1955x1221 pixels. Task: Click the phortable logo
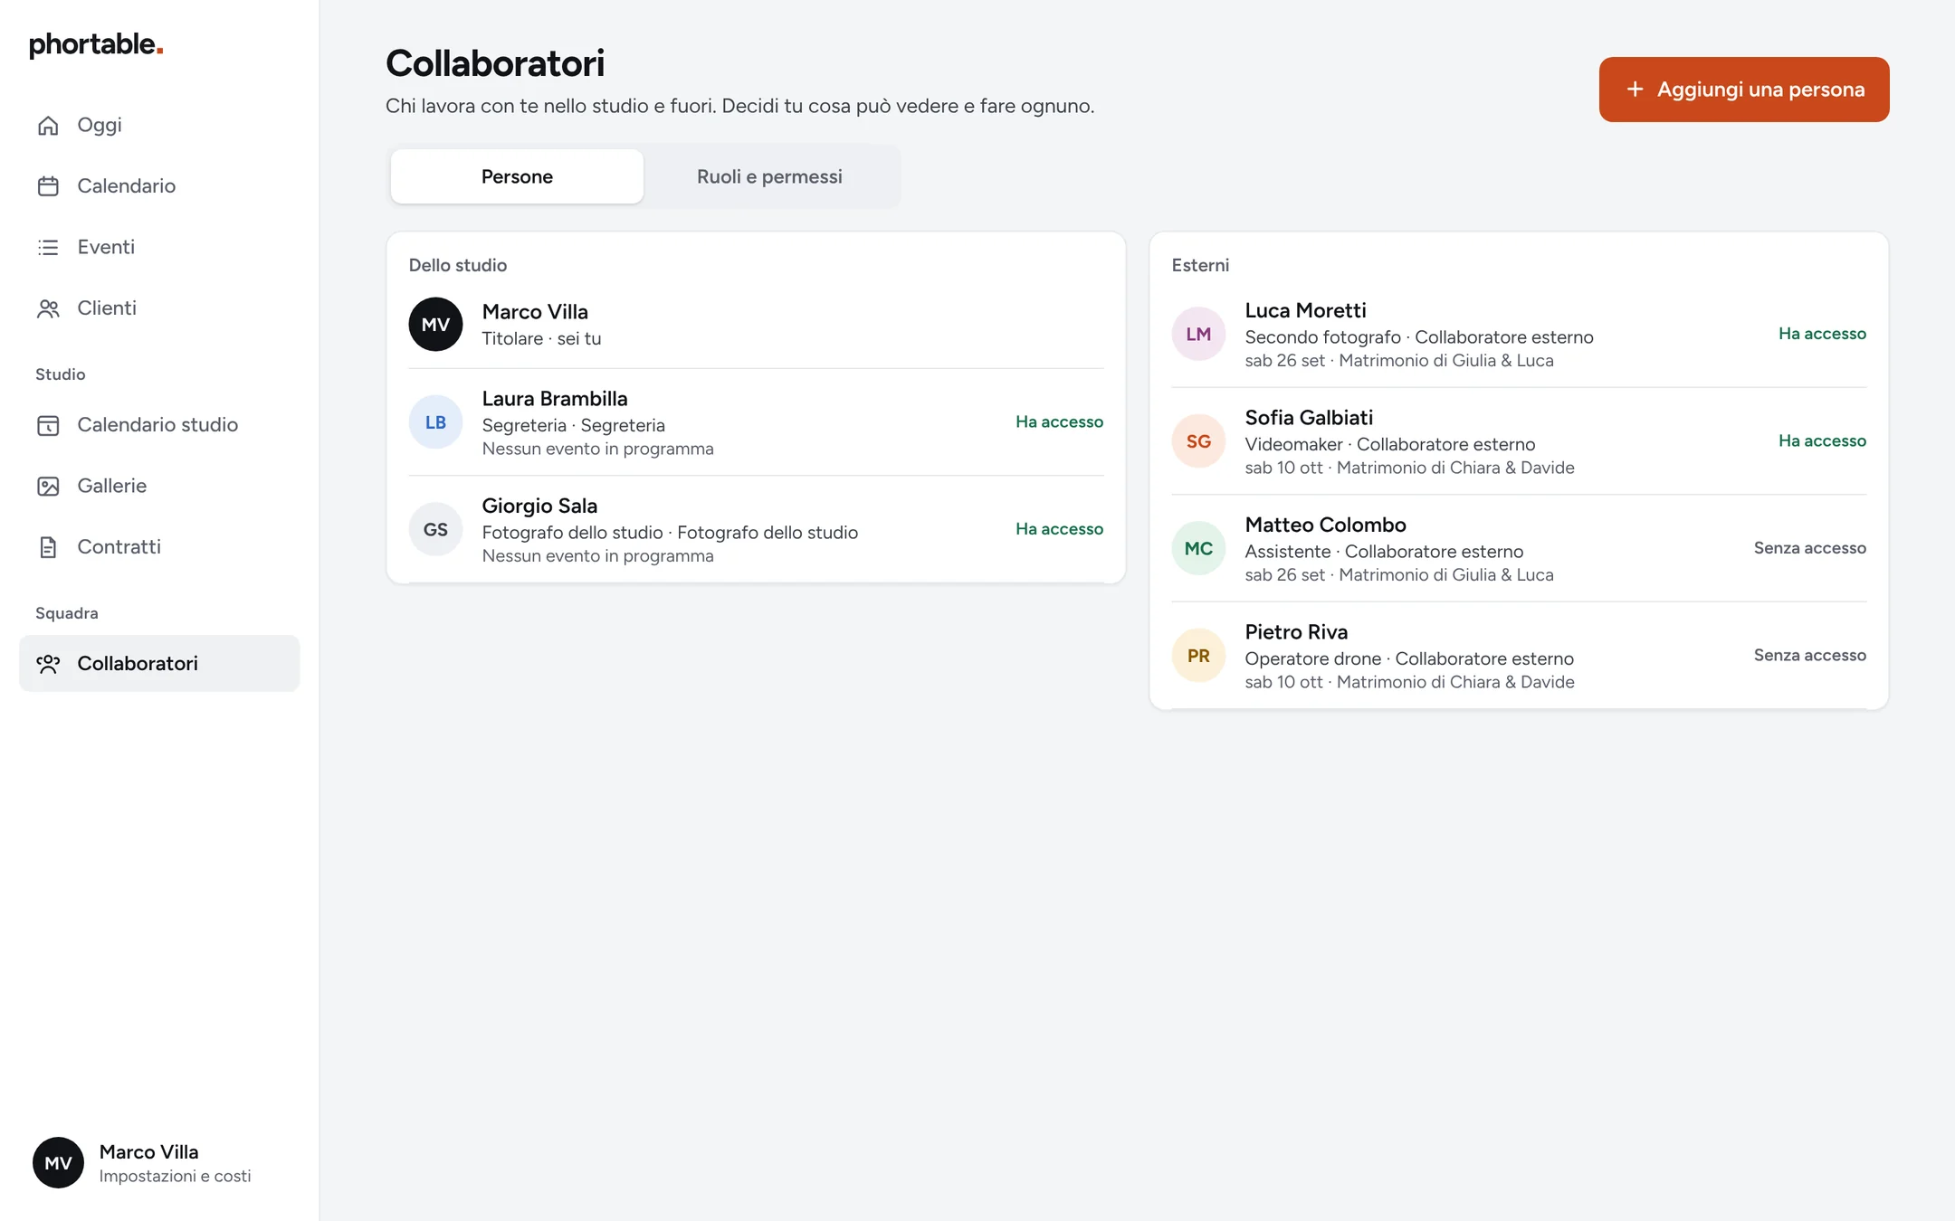pos(96,44)
